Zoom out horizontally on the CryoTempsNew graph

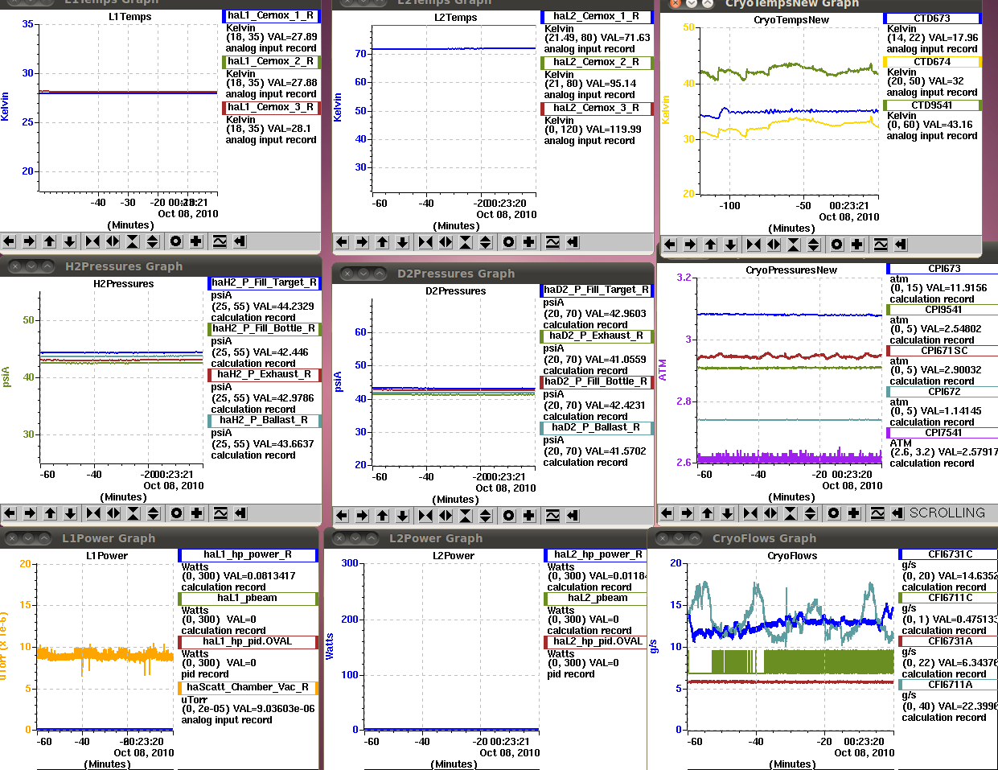pos(774,245)
